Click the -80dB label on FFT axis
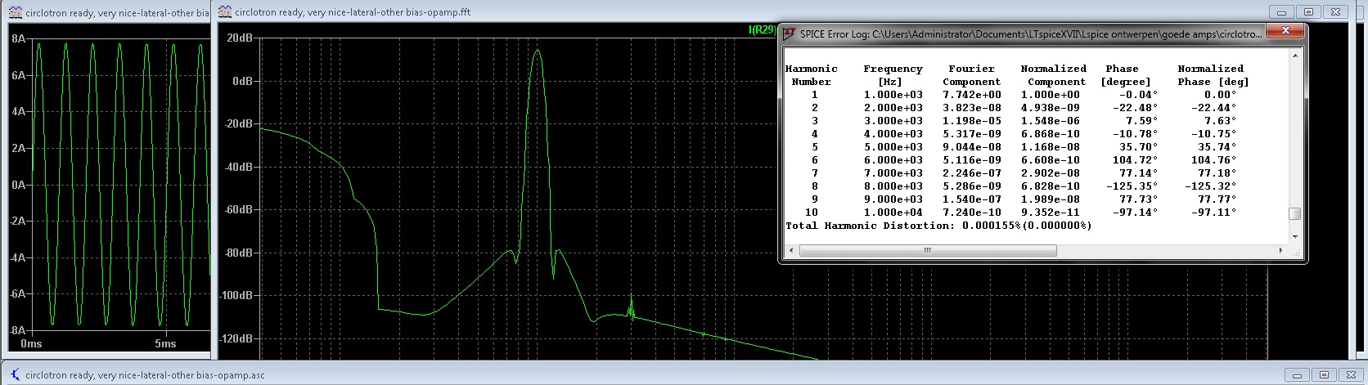Viewport: 1368px width, 385px height. click(237, 253)
